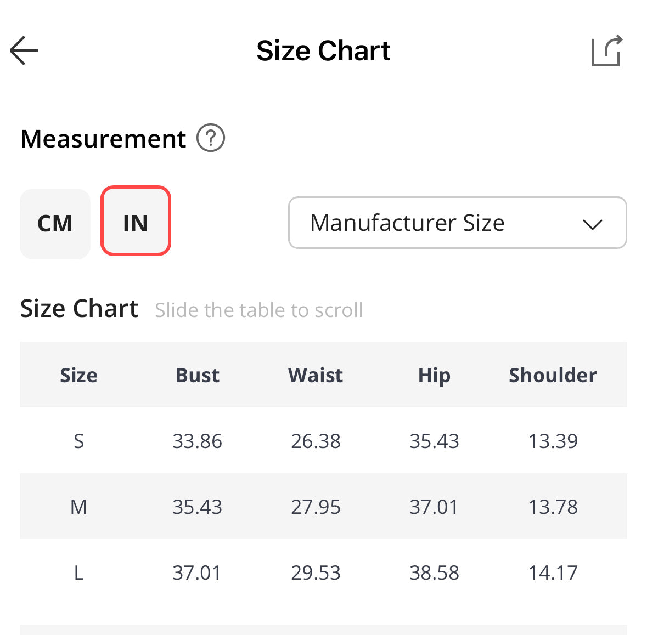The image size is (647, 635).
Task: Select the size L row label
Action: tap(78, 572)
